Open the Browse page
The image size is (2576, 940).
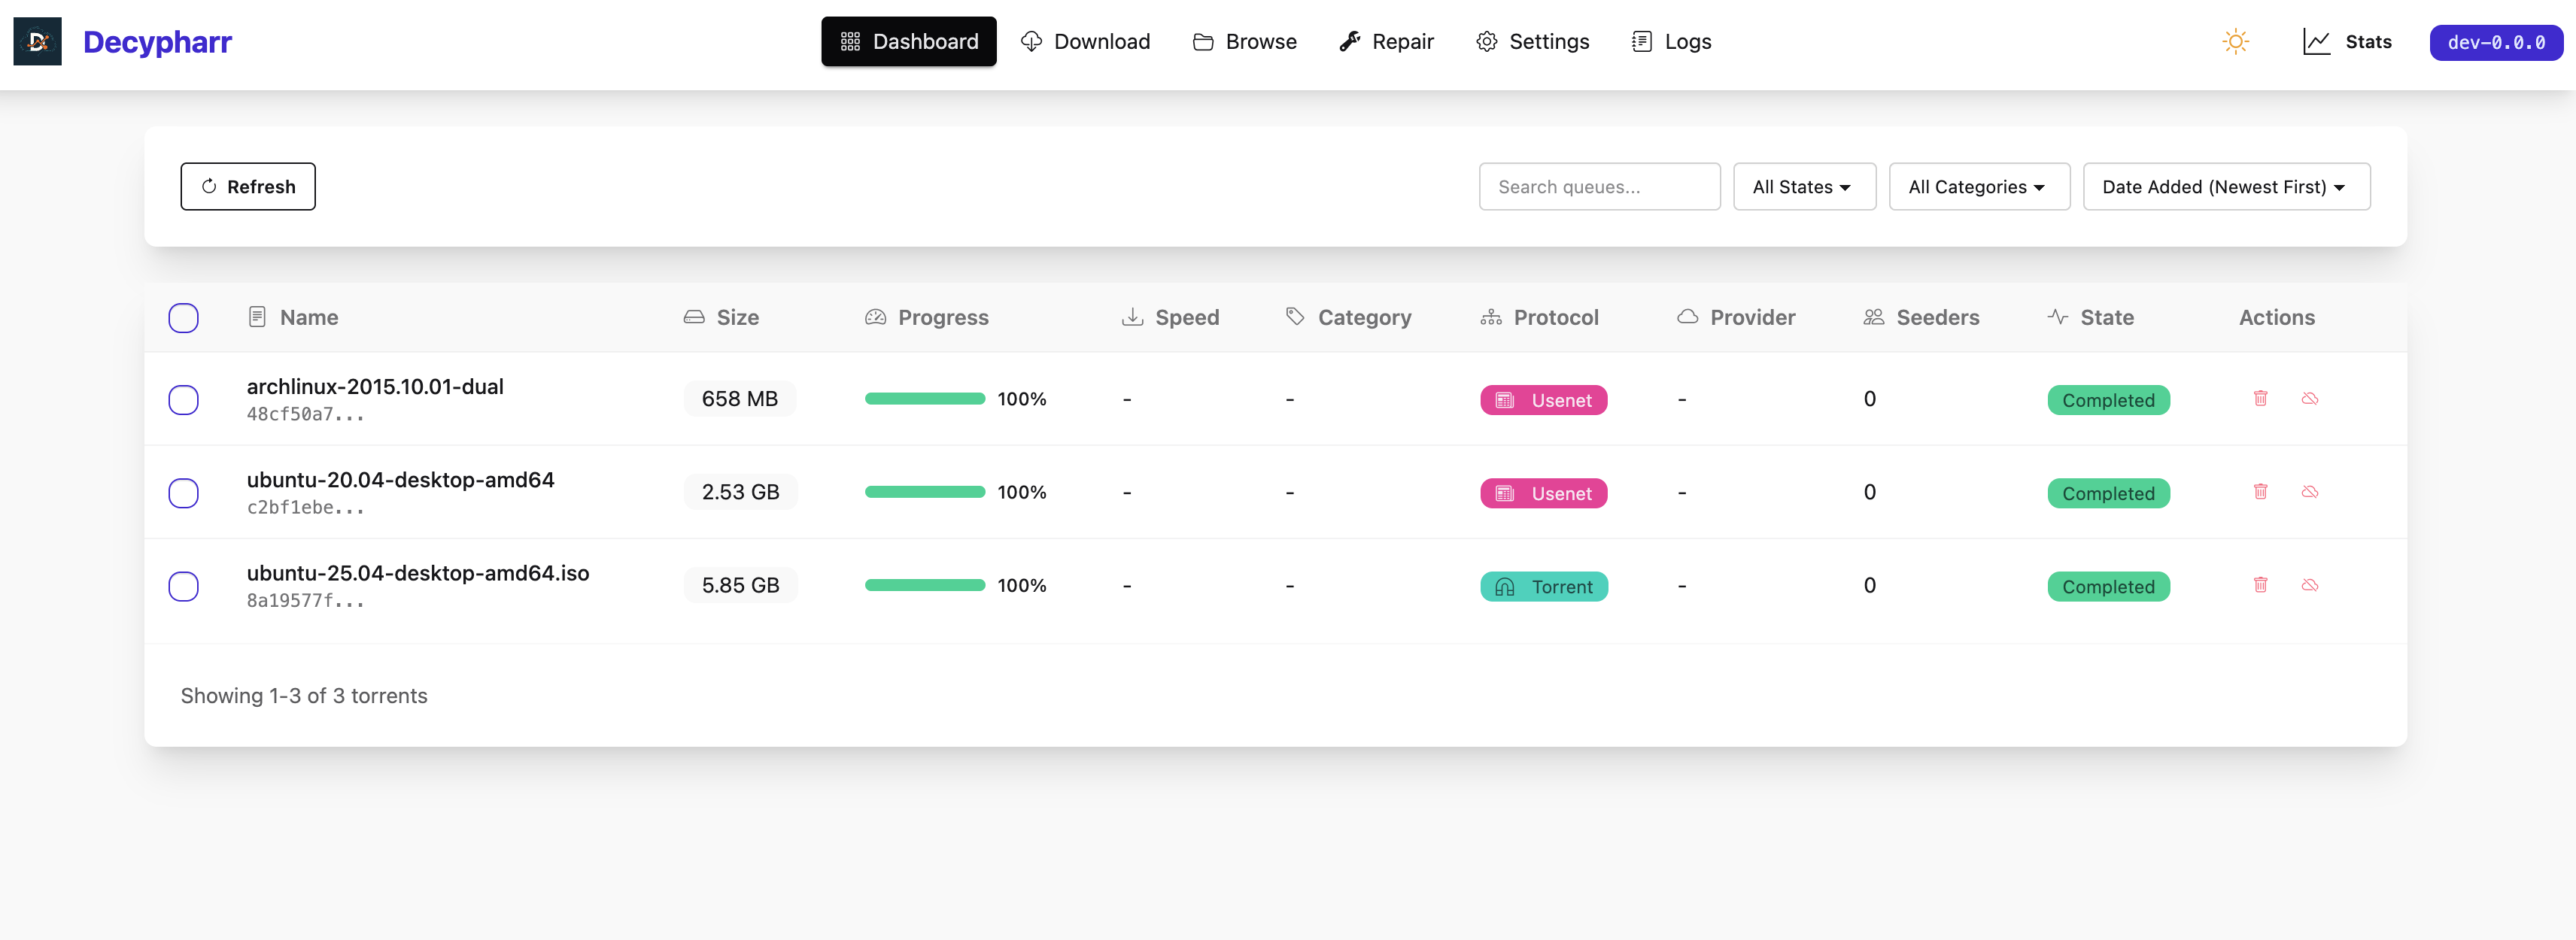coord(1244,41)
